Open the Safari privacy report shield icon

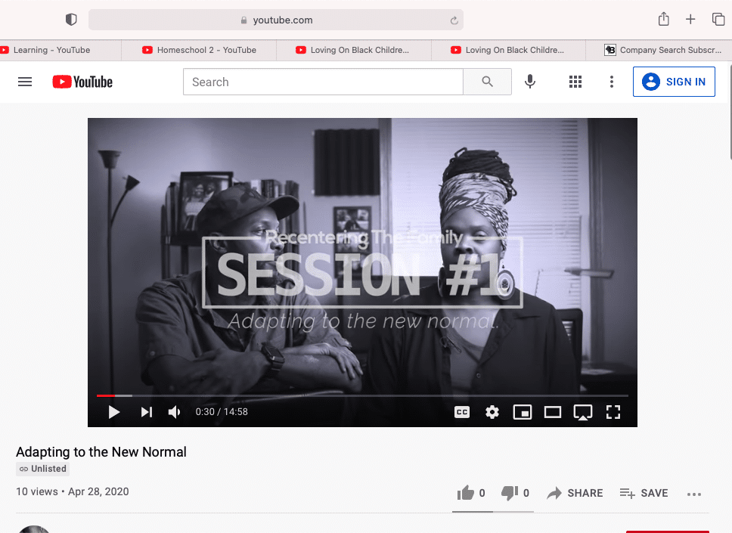pos(71,20)
